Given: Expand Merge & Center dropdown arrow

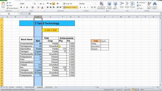Looking at the screenshot, I should (77, 7).
